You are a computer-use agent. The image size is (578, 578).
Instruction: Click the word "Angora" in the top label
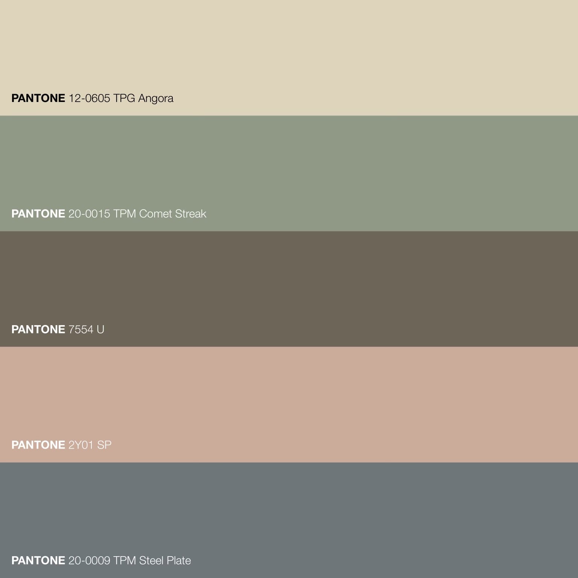coord(155,99)
